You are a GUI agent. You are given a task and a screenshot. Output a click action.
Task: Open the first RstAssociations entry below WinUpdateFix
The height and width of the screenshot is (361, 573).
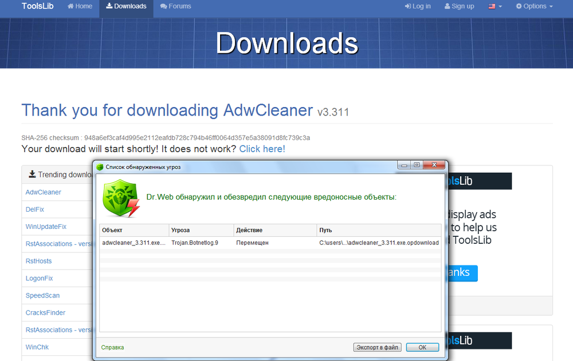pos(59,244)
